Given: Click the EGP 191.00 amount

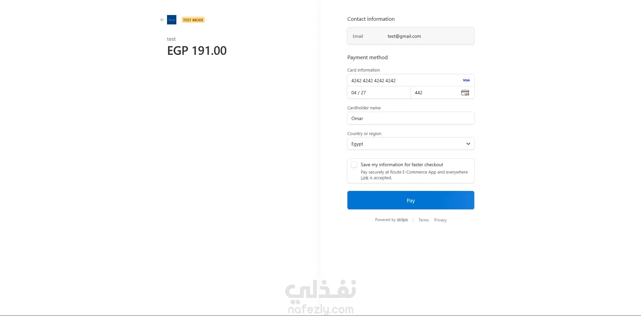Looking at the screenshot, I should point(197,51).
